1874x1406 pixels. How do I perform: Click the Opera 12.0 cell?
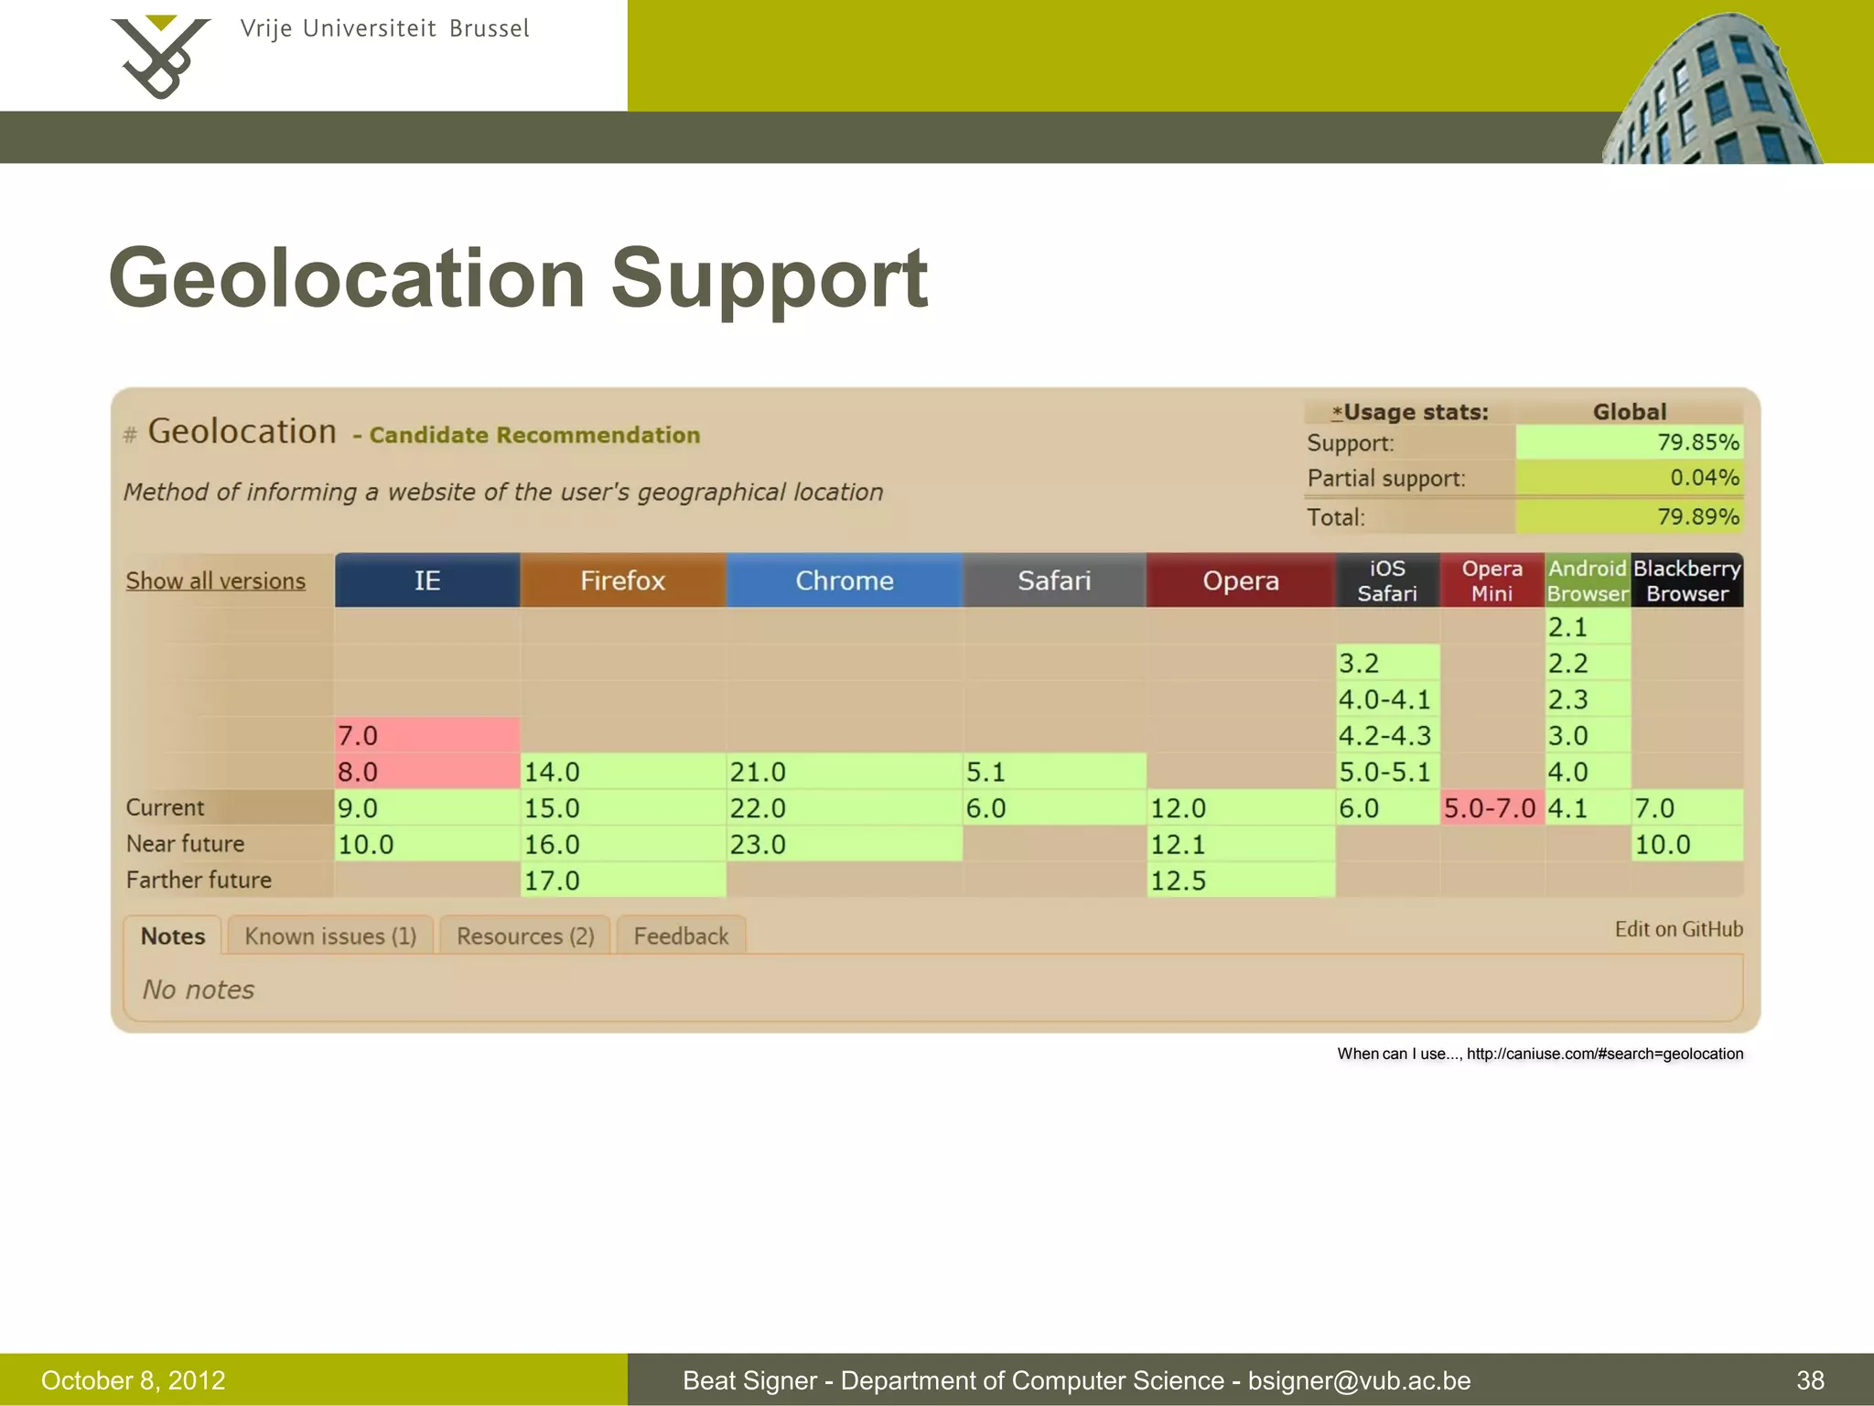(x=1241, y=807)
